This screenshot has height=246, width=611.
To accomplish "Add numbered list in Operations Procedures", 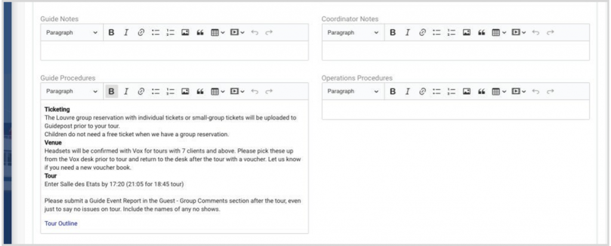I will point(452,91).
